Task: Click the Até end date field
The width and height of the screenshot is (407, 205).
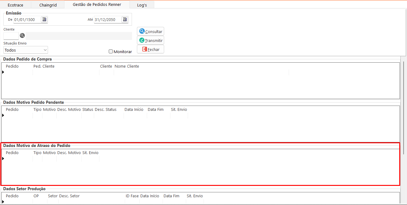Action: click(x=107, y=20)
